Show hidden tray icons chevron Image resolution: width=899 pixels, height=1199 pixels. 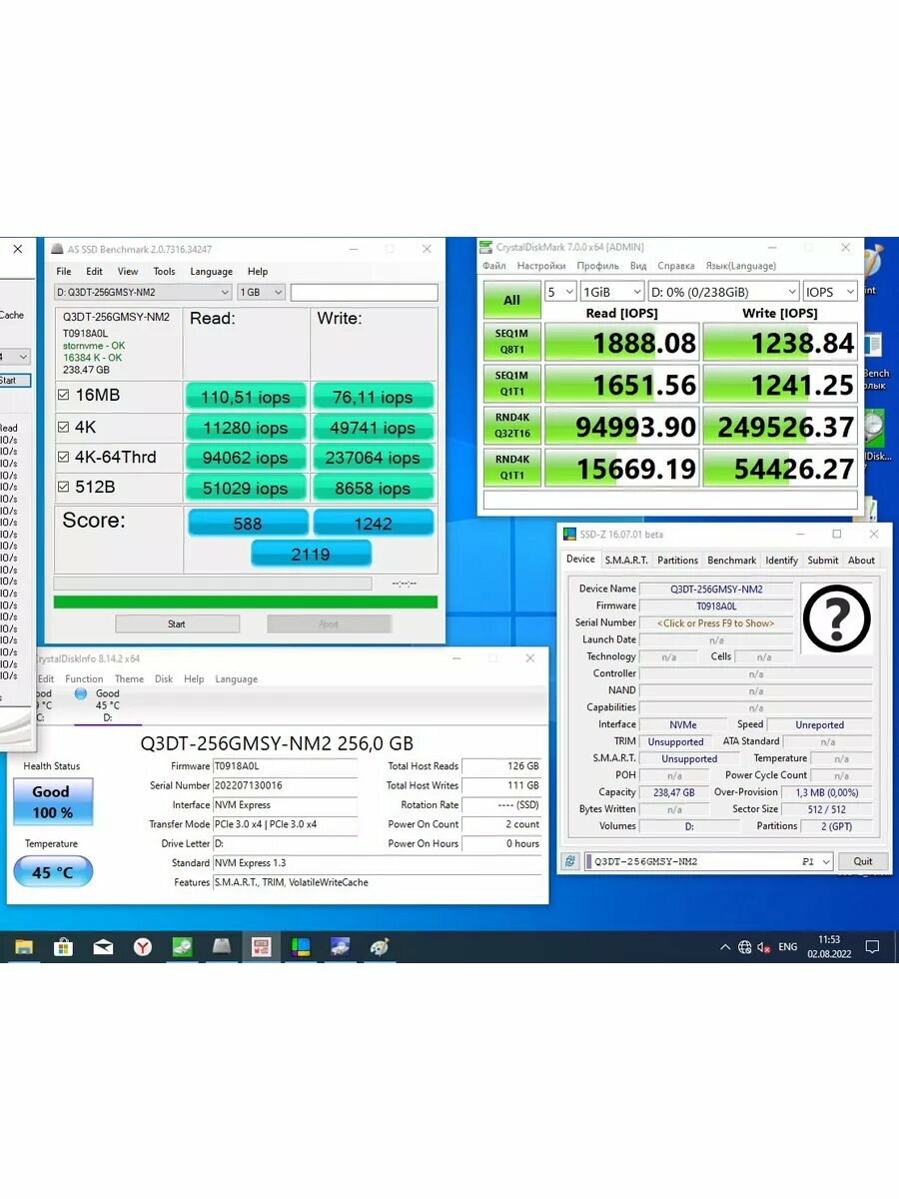point(724,946)
